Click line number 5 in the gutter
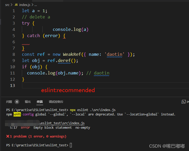Screen dimensions: 189x151 click(14, 36)
